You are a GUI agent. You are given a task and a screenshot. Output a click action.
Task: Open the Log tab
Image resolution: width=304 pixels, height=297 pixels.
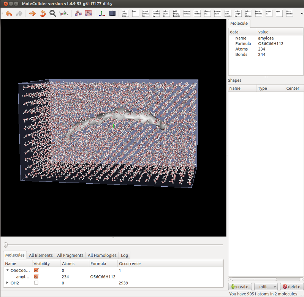pyautogui.click(x=124, y=255)
